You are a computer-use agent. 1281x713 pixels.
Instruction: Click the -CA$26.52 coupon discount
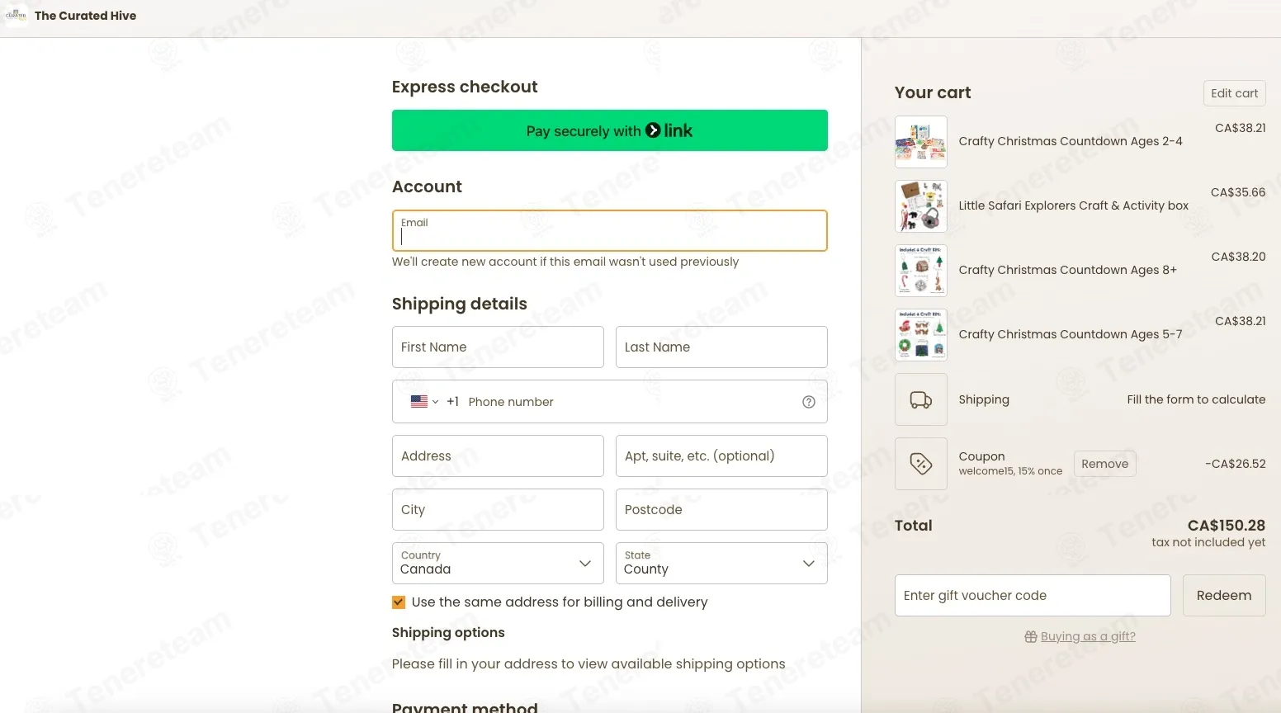[1236, 464]
